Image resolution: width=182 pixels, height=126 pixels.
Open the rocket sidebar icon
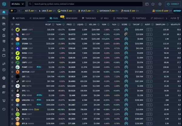[x=4, y=30]
